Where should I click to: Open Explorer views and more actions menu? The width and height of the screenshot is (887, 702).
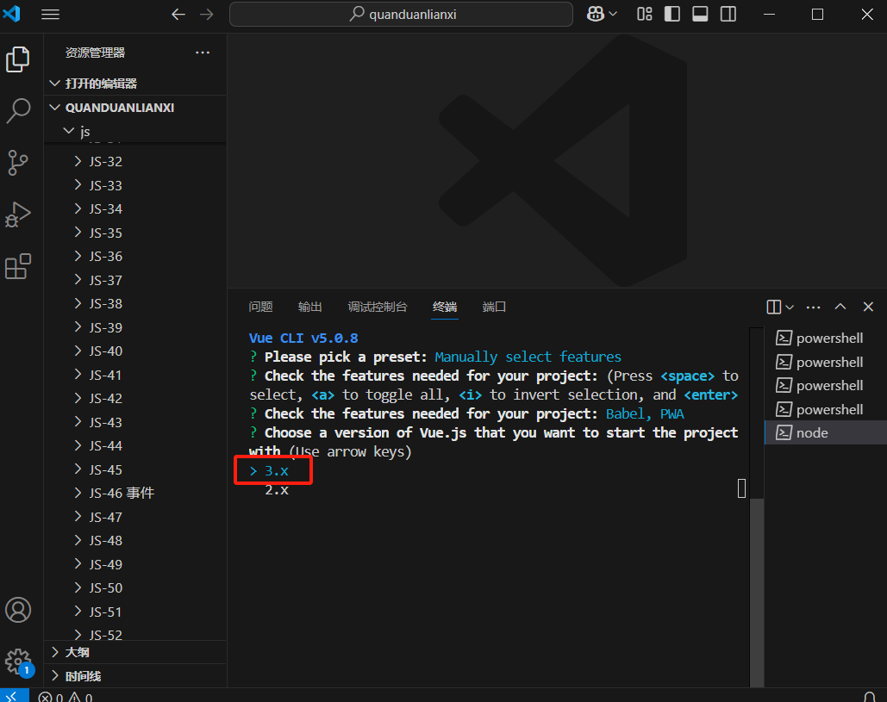[203, 53]
